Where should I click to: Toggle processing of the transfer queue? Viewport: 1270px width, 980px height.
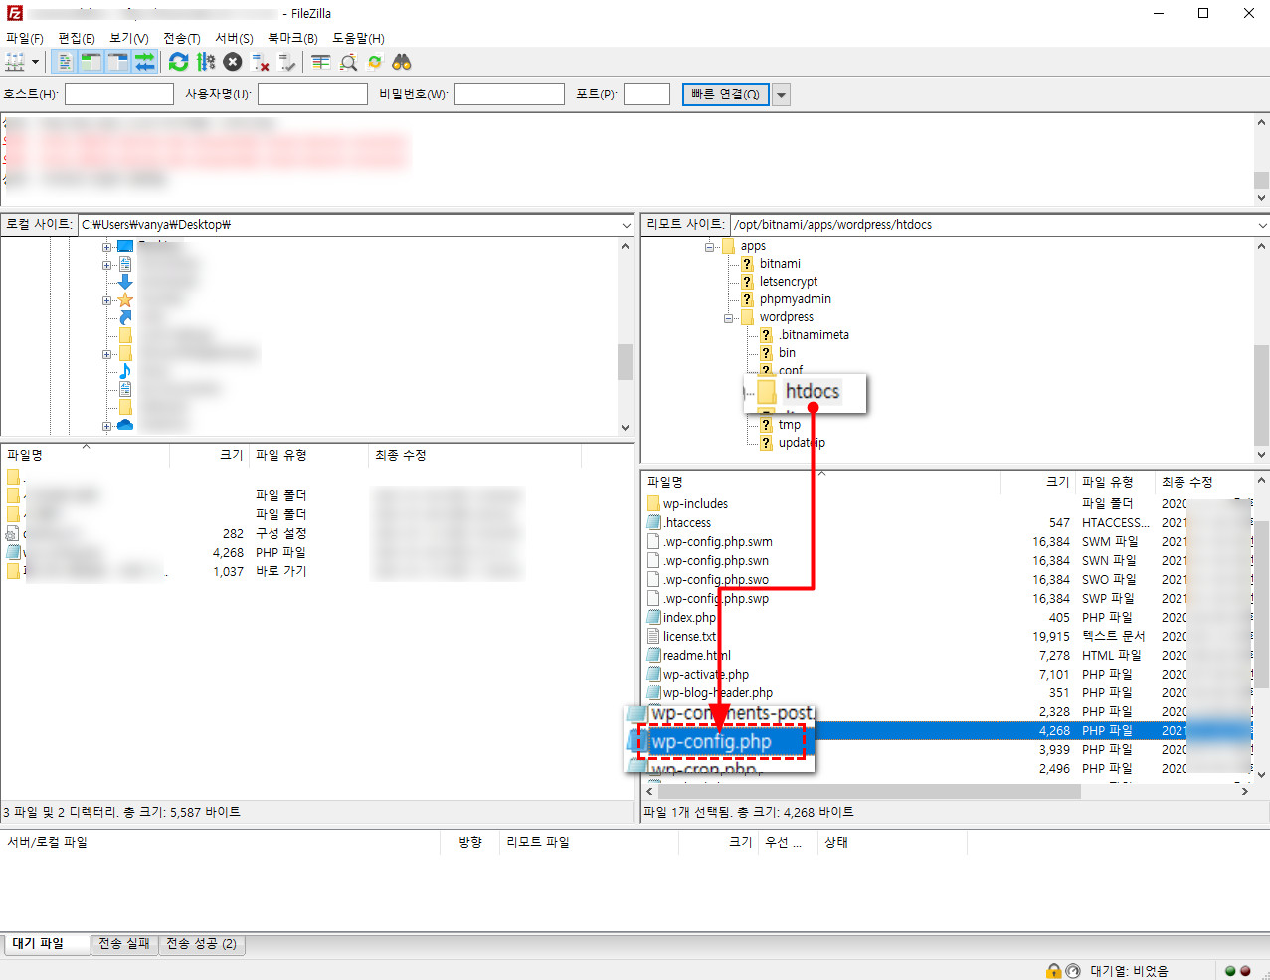[205, 62]
